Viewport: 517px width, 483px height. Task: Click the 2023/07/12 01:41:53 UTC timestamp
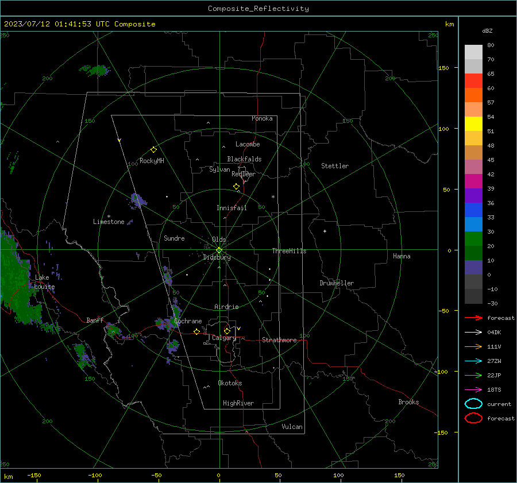point(79,24)
